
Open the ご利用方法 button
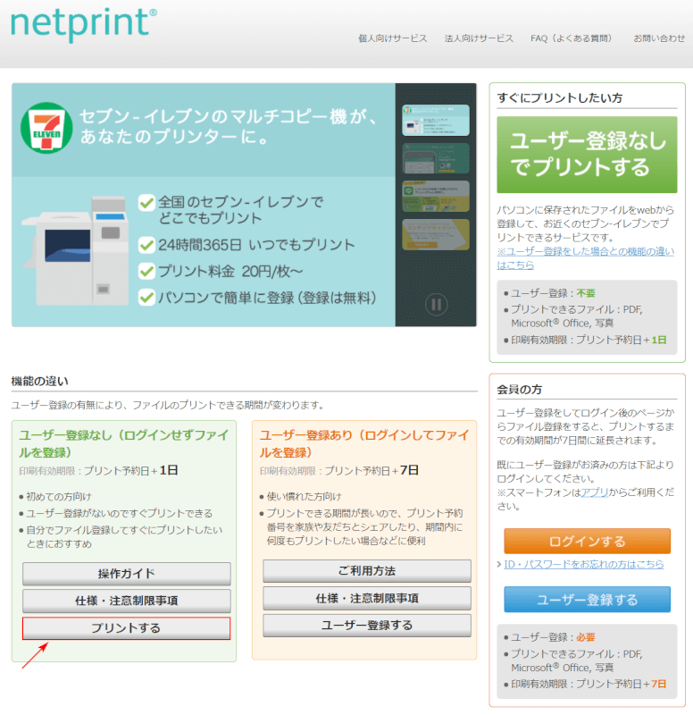pyautogui.click(x=366, y=570)
